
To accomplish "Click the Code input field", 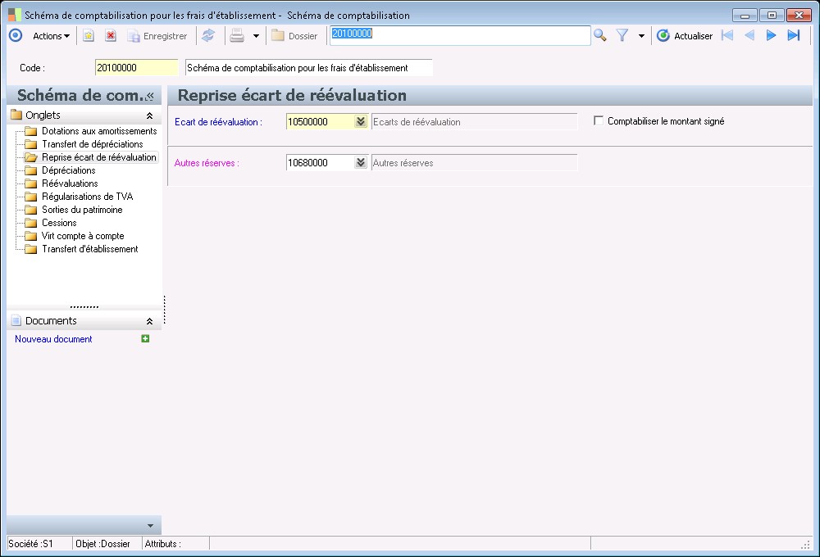I will [x=136, y=67].
